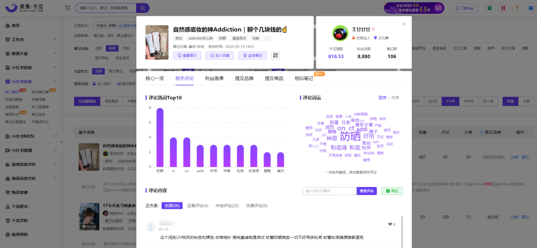Image resolution: width=537 pixels, height=248 pixels.
Task: Select the 中性评论(22) filter
Action: pos(227,206)
